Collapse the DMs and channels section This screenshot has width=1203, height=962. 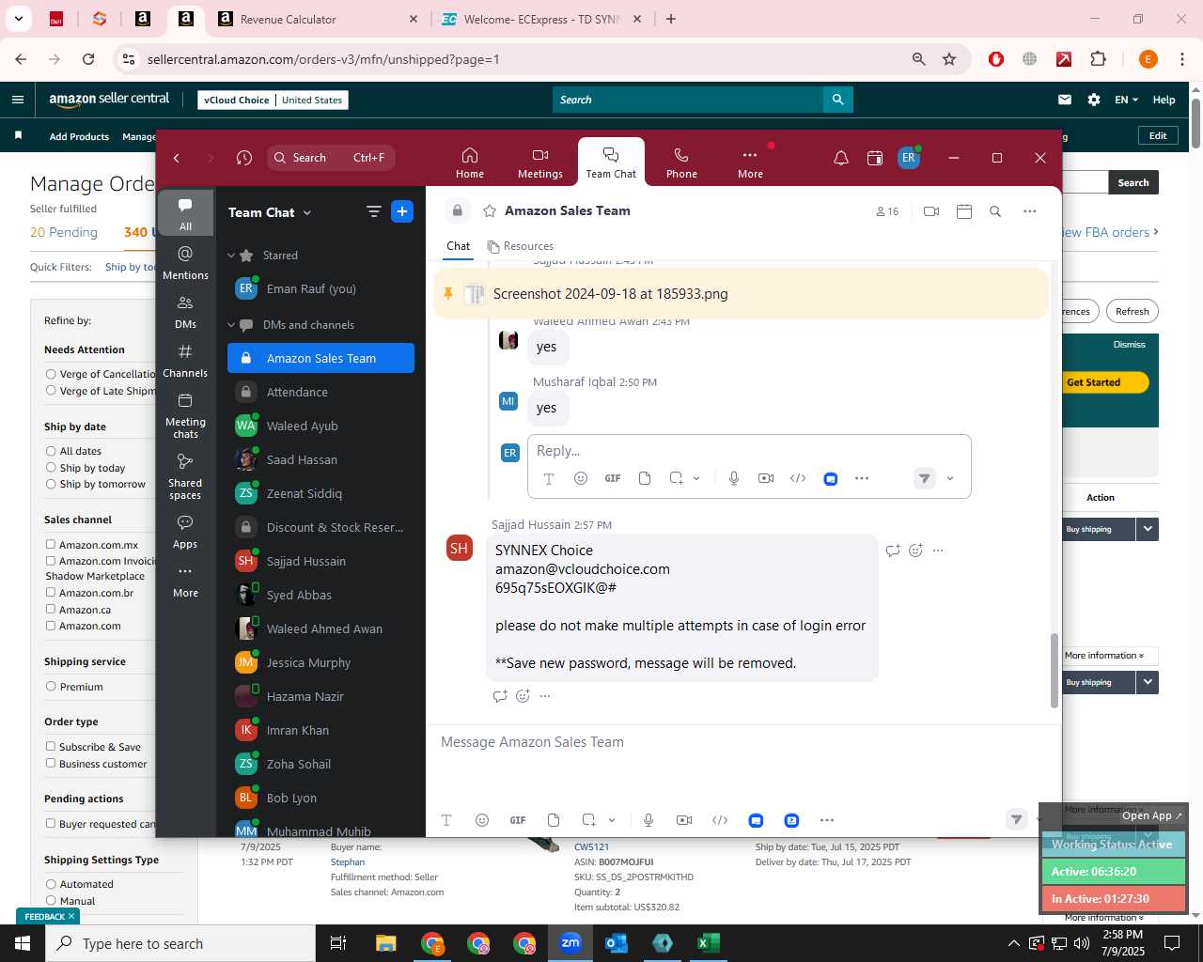tap(231, 325)
